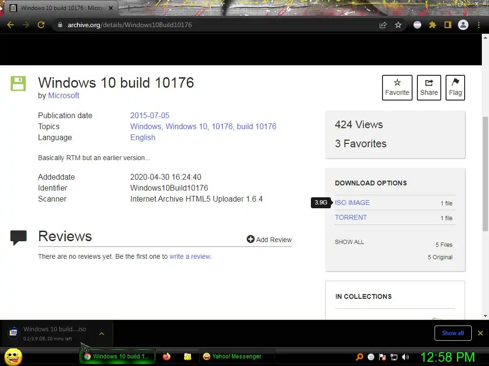Open a new tab with plus button
The image size is (489, 366).
[128, 8]
